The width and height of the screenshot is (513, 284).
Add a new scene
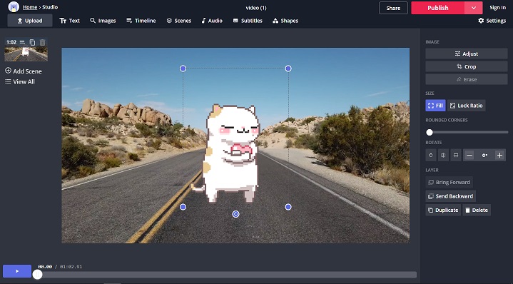tap(24, 71)
